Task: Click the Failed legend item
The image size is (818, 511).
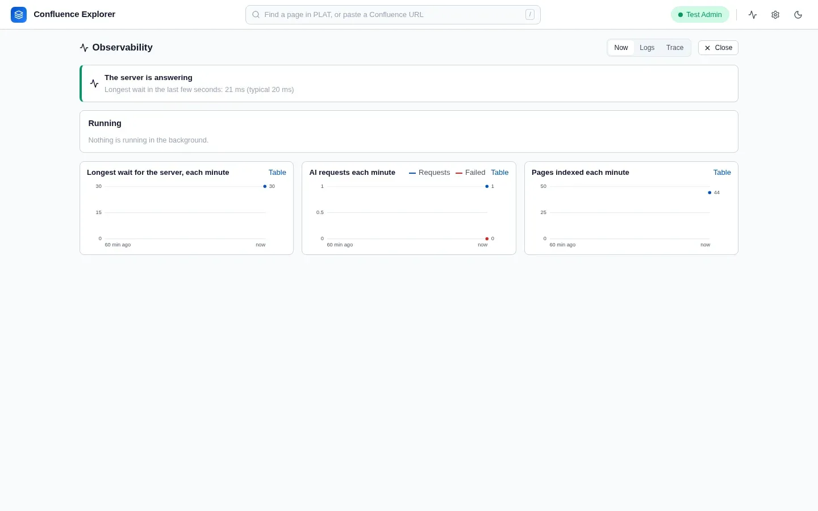Action: [470, 173]
